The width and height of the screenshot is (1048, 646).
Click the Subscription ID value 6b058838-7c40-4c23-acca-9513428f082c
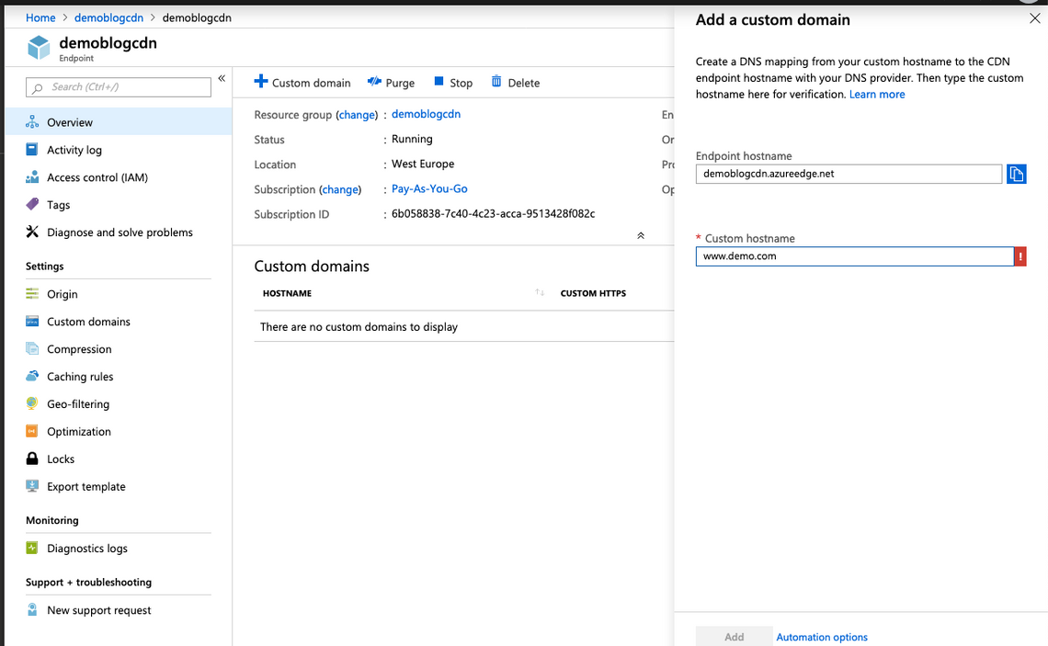point(494,214)
